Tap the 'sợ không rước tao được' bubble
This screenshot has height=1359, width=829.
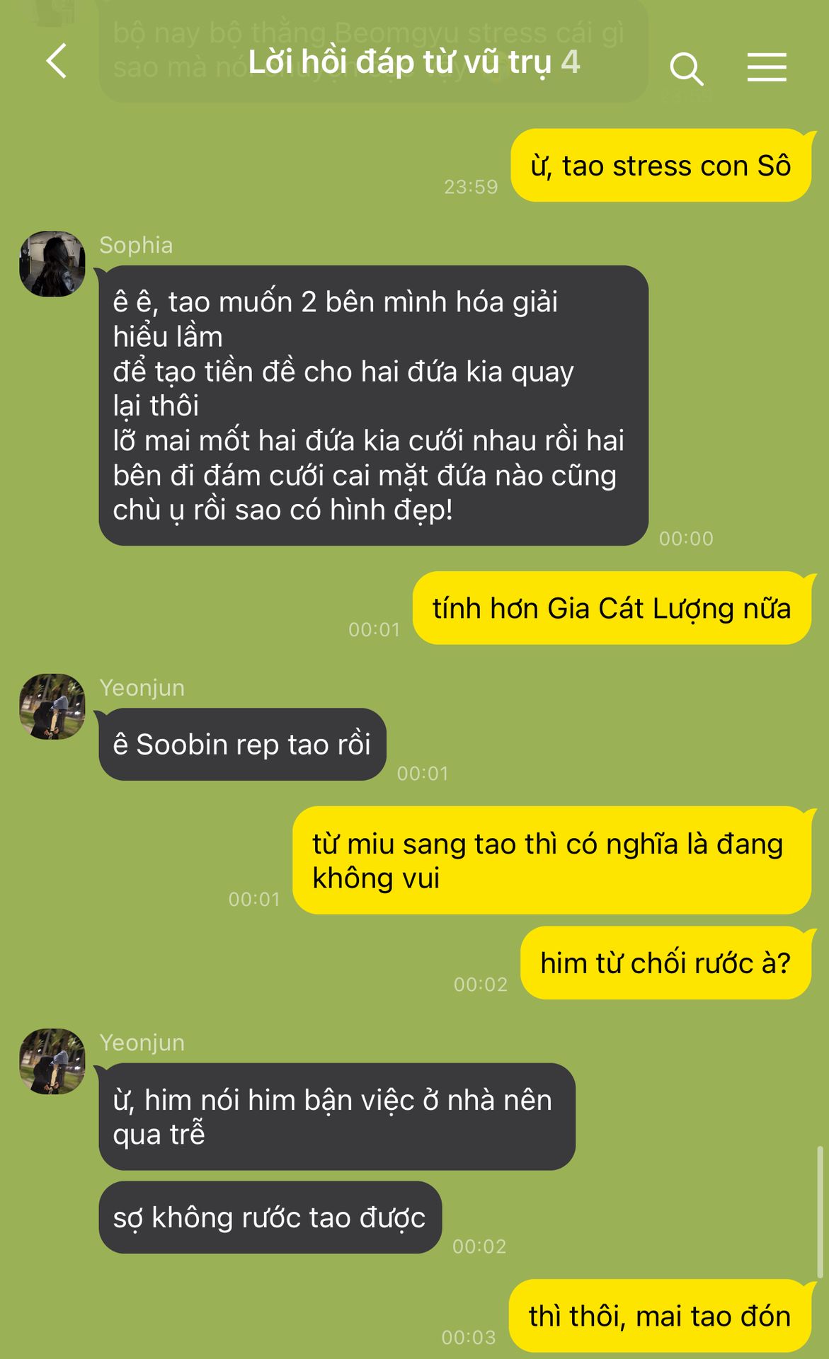pyautogui.click(x=270, y=1217)
